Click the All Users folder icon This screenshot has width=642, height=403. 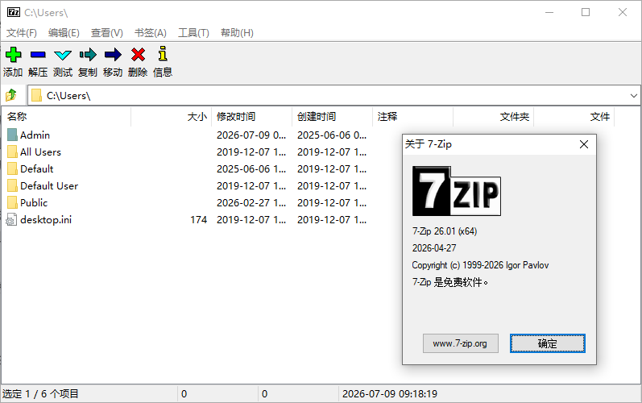[12, 152]
